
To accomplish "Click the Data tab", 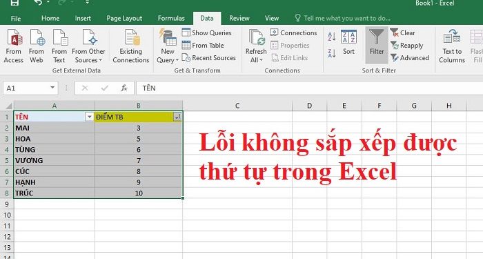I will point(207,18).
